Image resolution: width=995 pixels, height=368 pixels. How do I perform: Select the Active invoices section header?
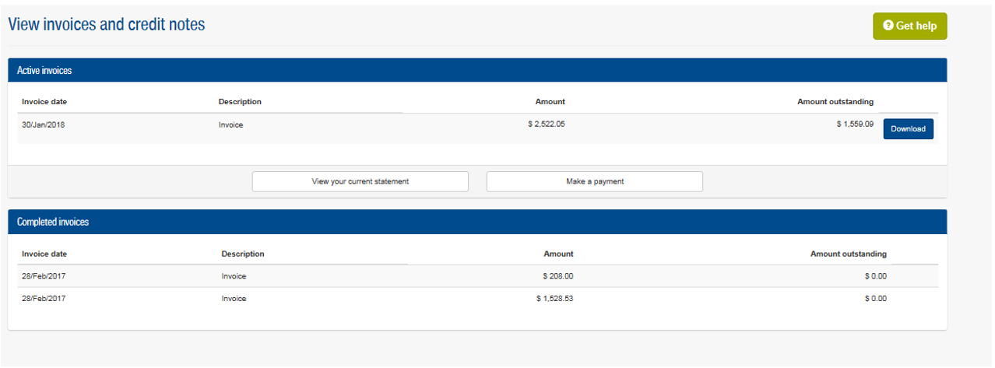[44, 71]
